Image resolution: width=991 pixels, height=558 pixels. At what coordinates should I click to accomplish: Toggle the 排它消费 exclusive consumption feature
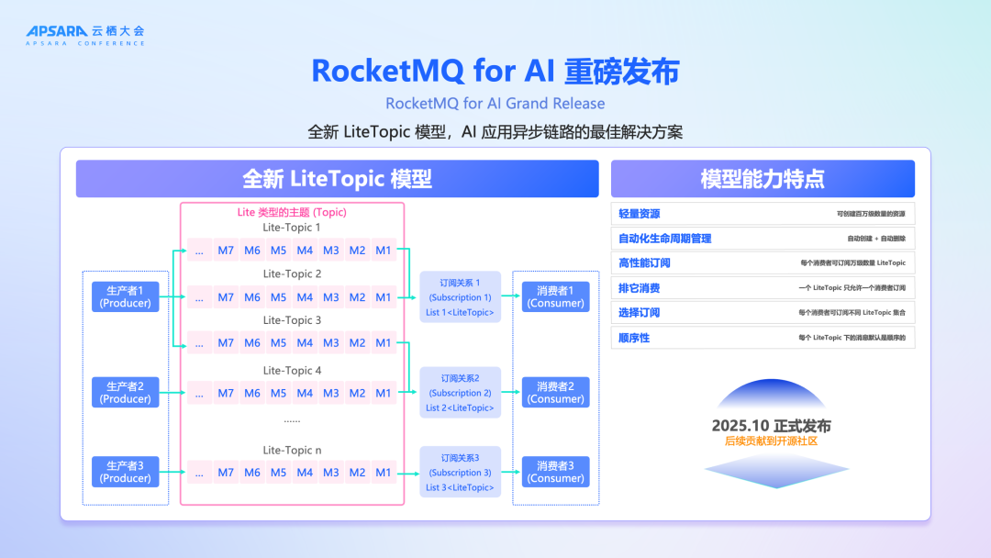tap(763, 287)
